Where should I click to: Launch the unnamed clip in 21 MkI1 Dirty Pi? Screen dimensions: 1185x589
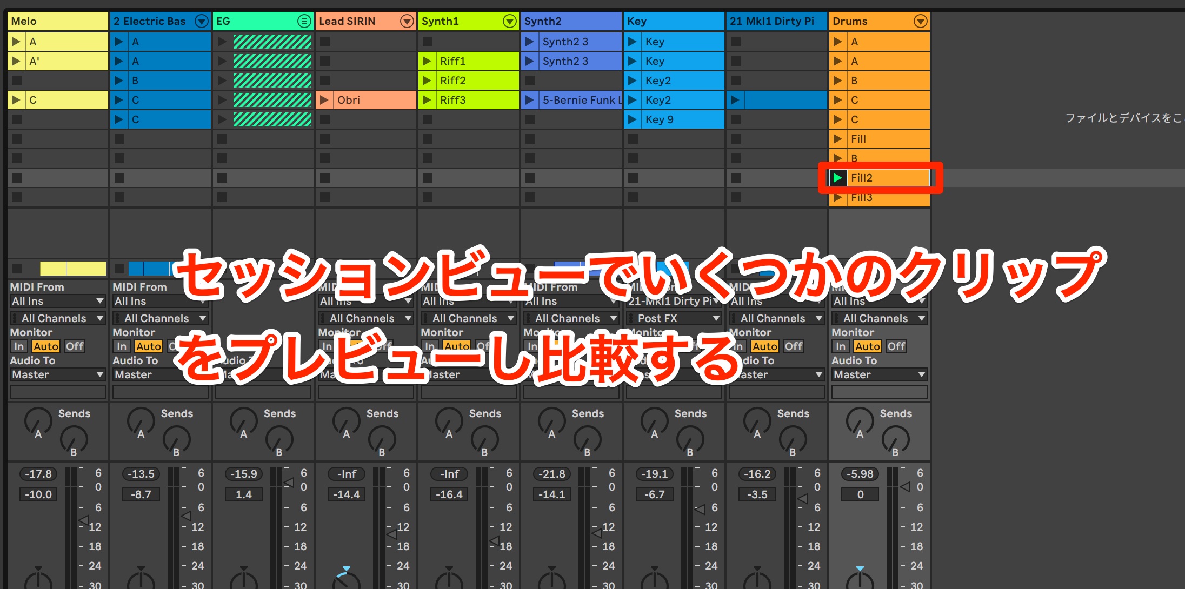click(x=735, y=100)
